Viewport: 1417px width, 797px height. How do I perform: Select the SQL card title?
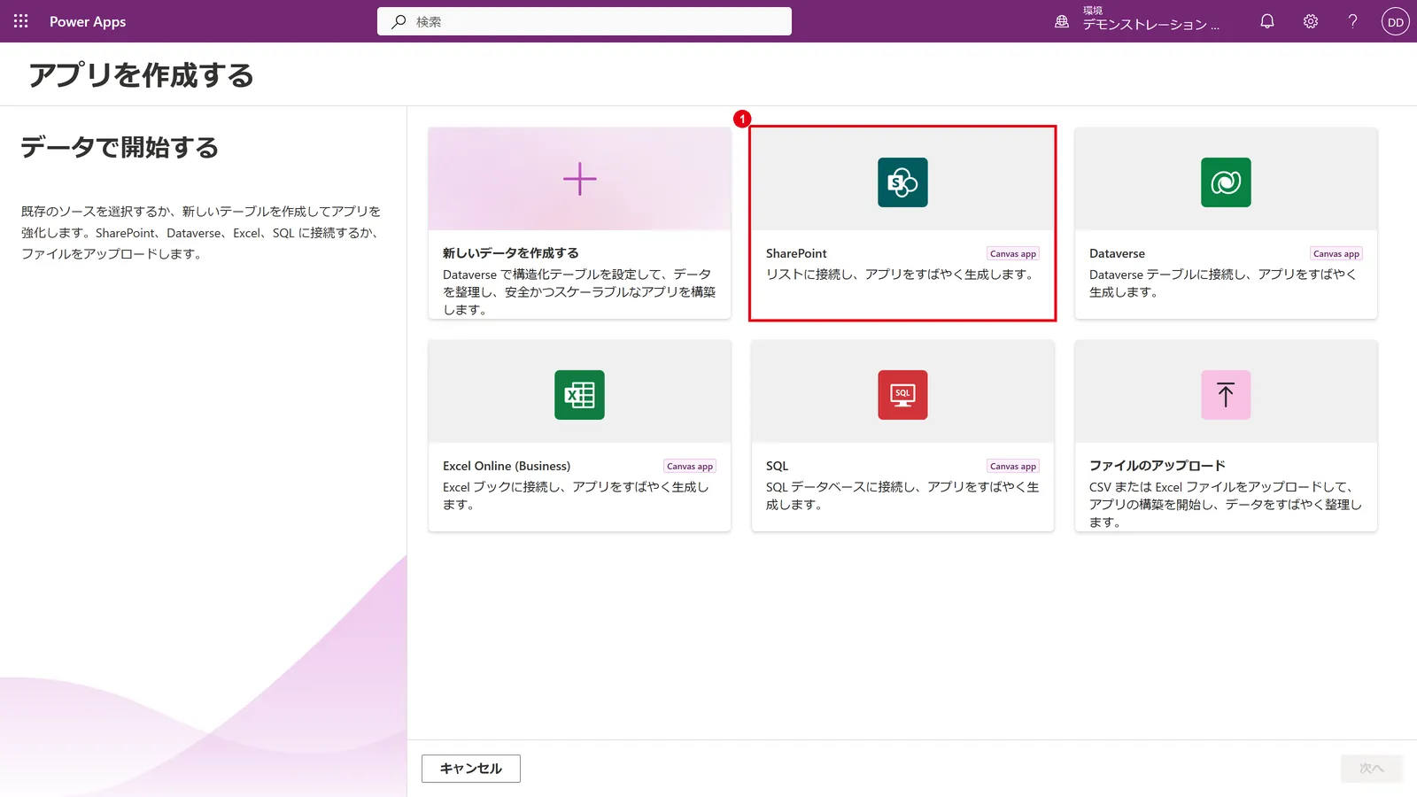(x=777, y=466)
